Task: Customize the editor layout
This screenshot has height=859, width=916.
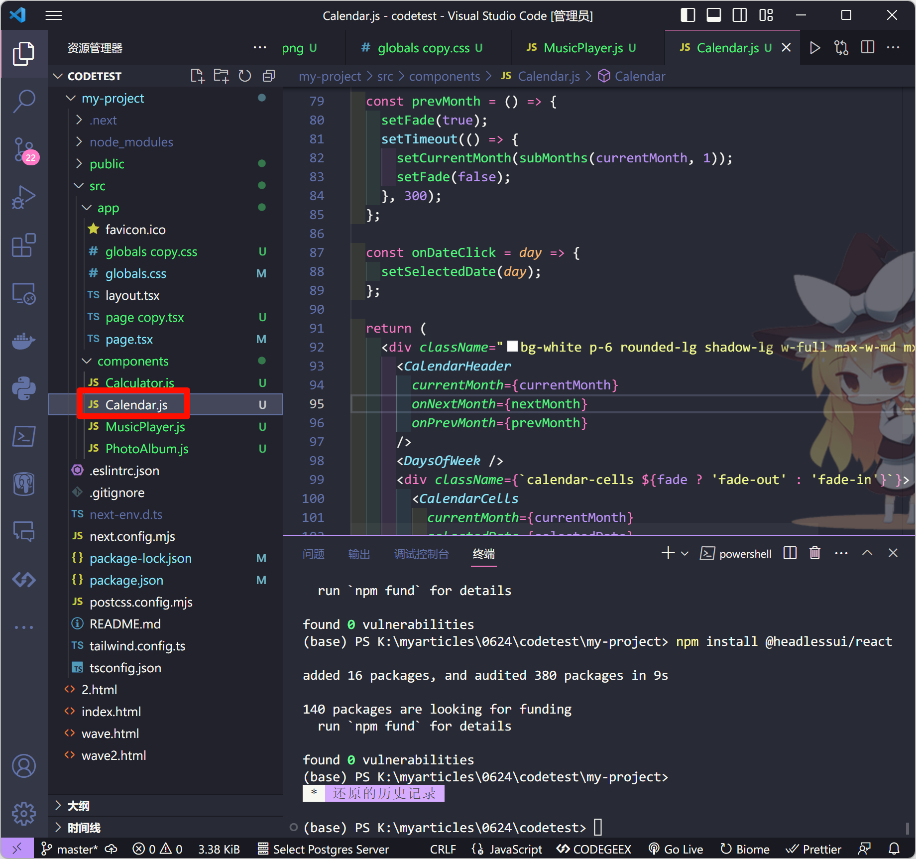Action: point(766,15)
